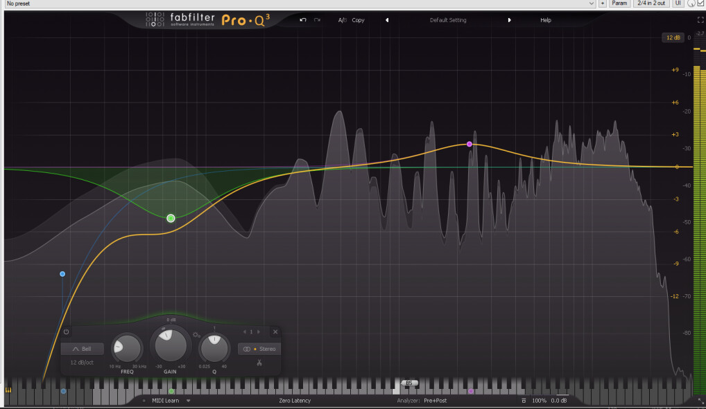Open the Bell filter shape dropdown

click(82, 349)
